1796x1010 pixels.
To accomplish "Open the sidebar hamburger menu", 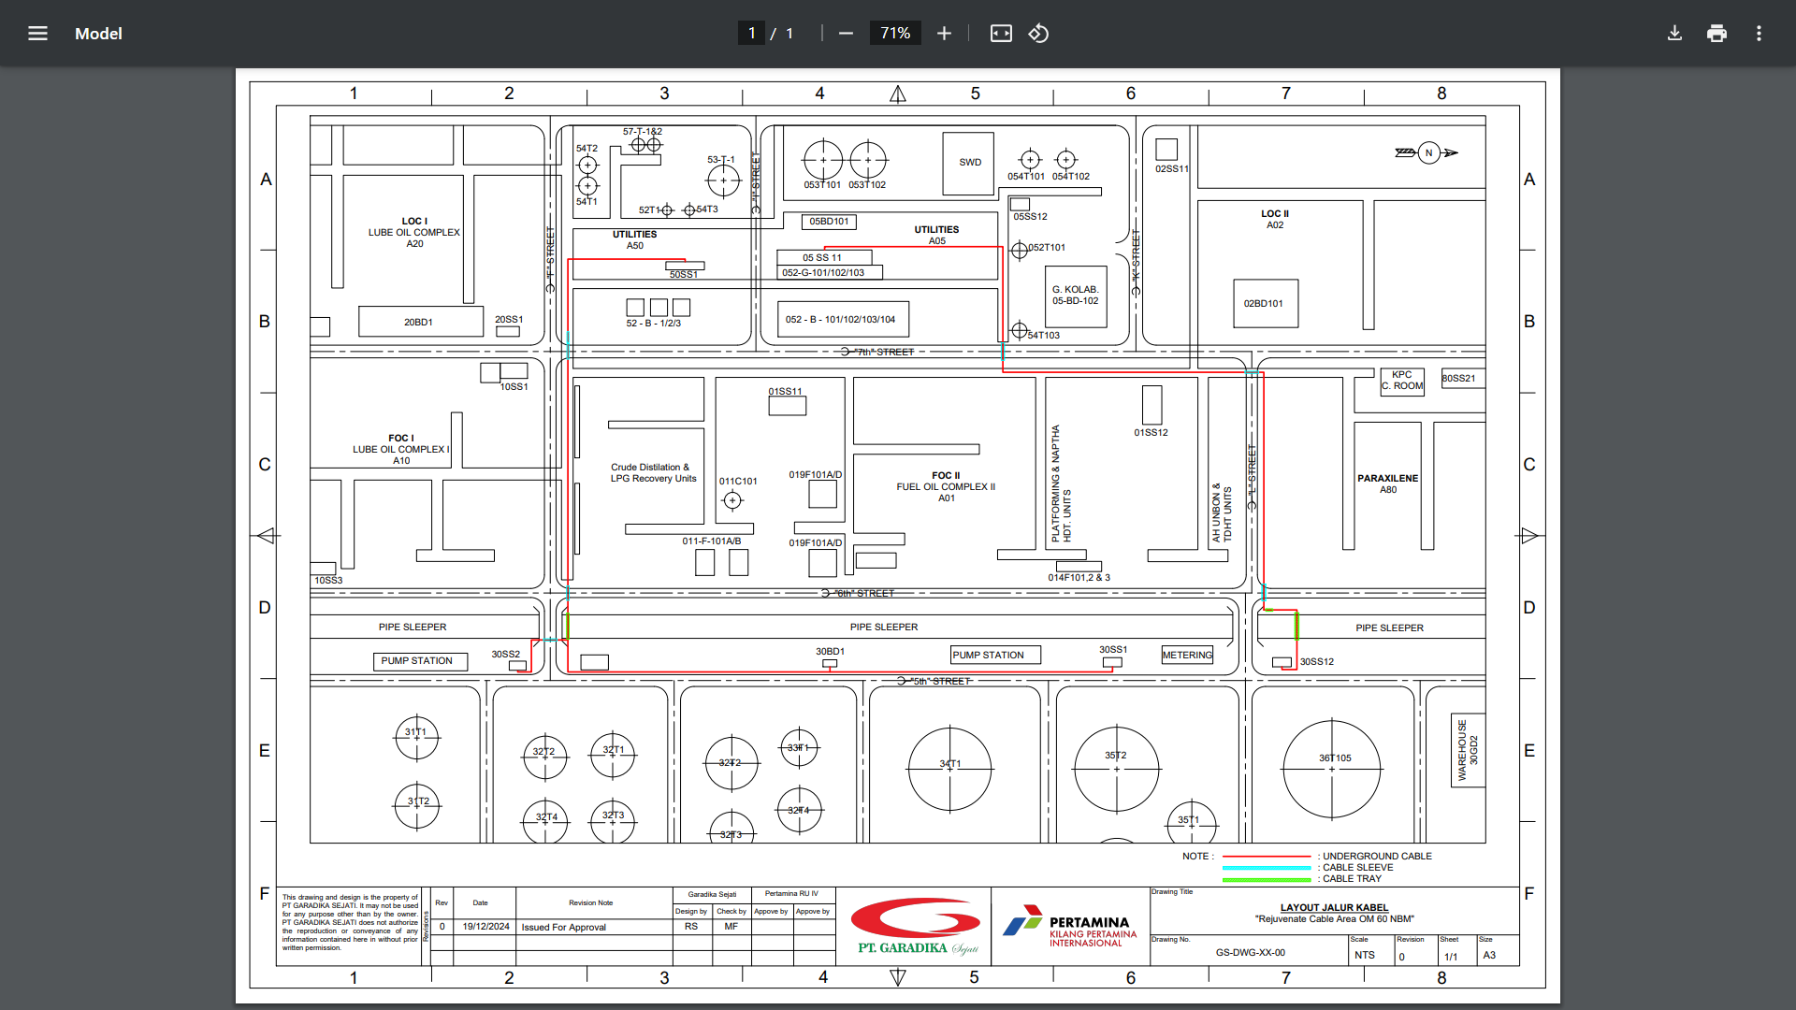I will pos(37,34).
